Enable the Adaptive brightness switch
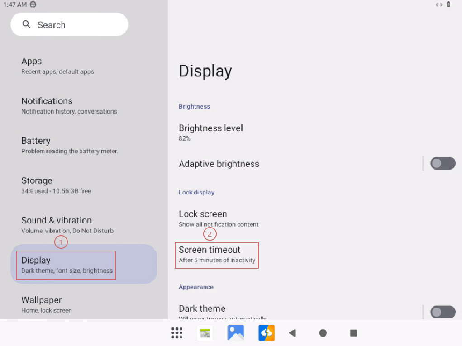 [443, 163]
